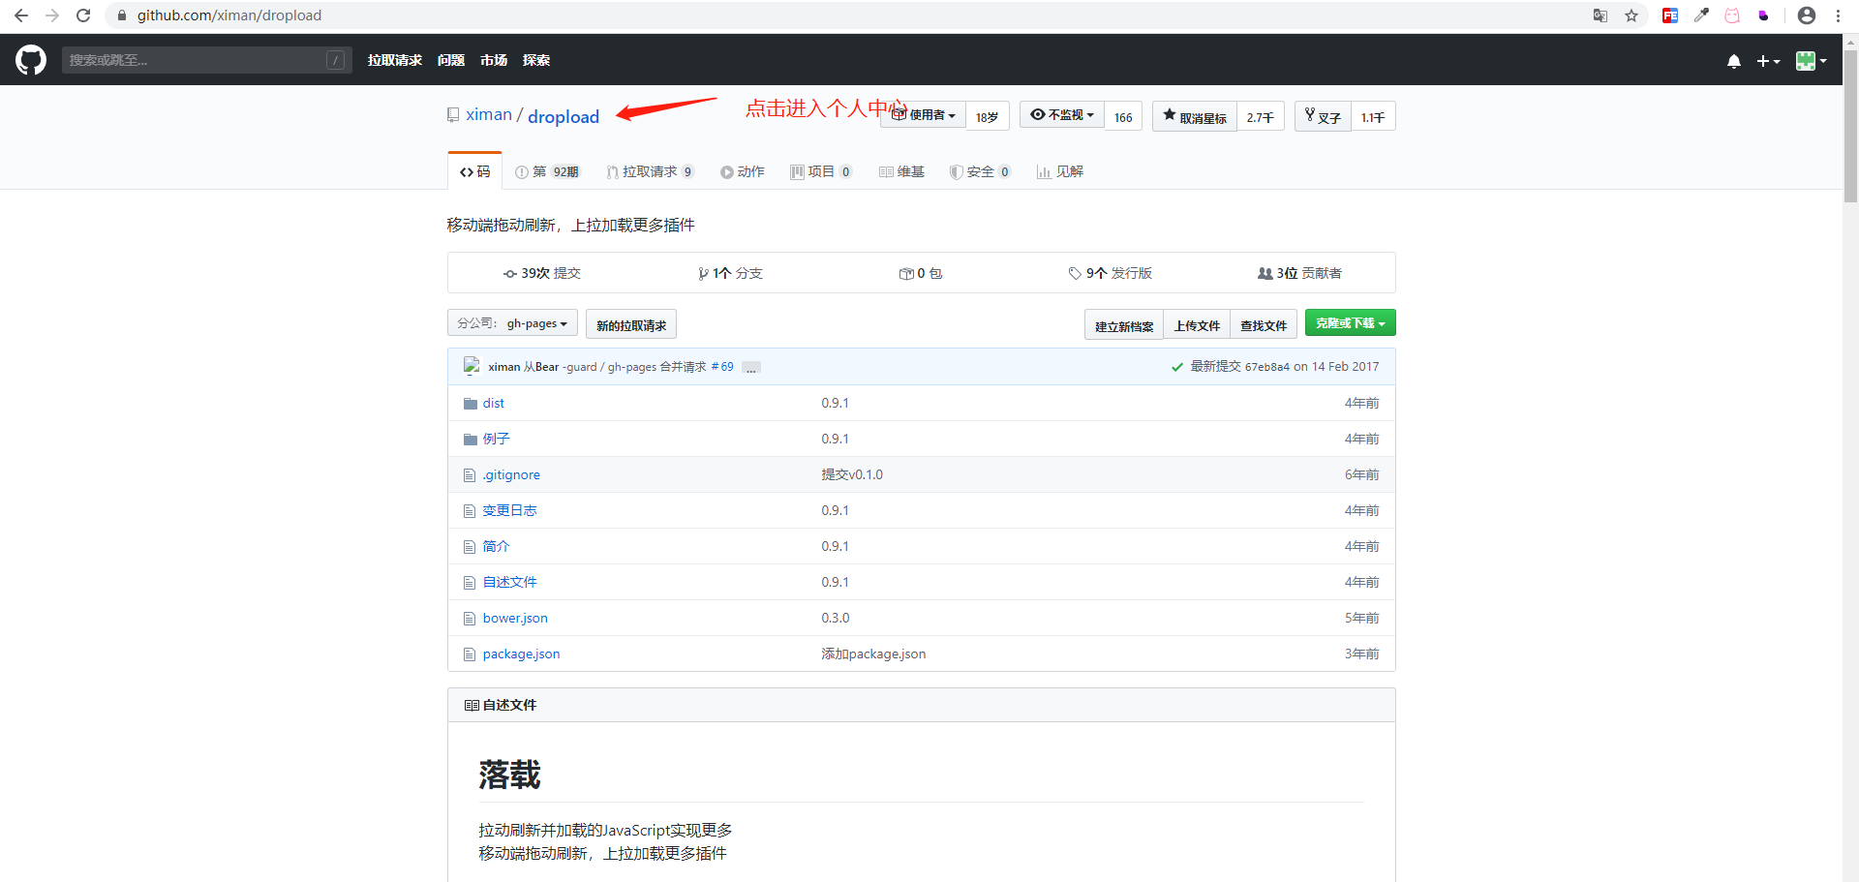Screen dimensions: 1859x882
Task: Open the GitHub home via Octocat logo
Action: 30,59
